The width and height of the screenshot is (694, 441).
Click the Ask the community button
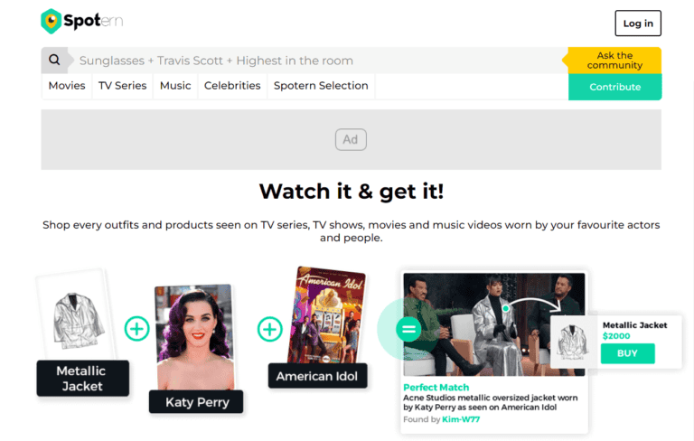point(614,61)
